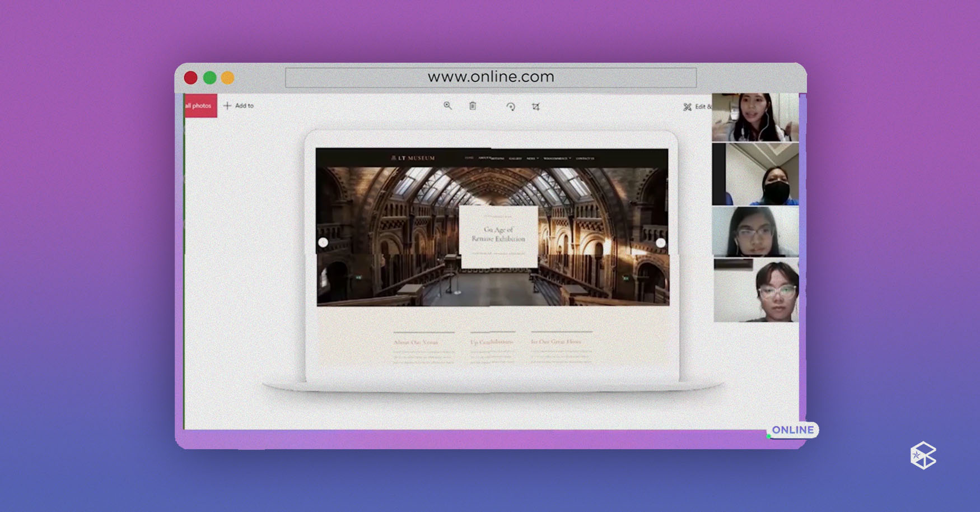Select top participant video with earphones
This screenshot has width=980, height=512.
coord(755,117)
